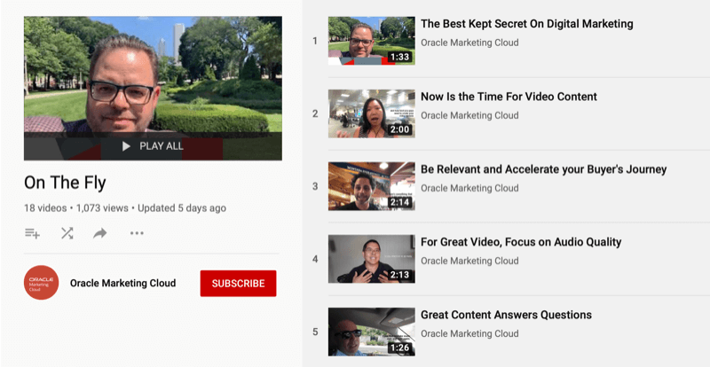
Task: Click the Play All button
Action: click(153, 146)
